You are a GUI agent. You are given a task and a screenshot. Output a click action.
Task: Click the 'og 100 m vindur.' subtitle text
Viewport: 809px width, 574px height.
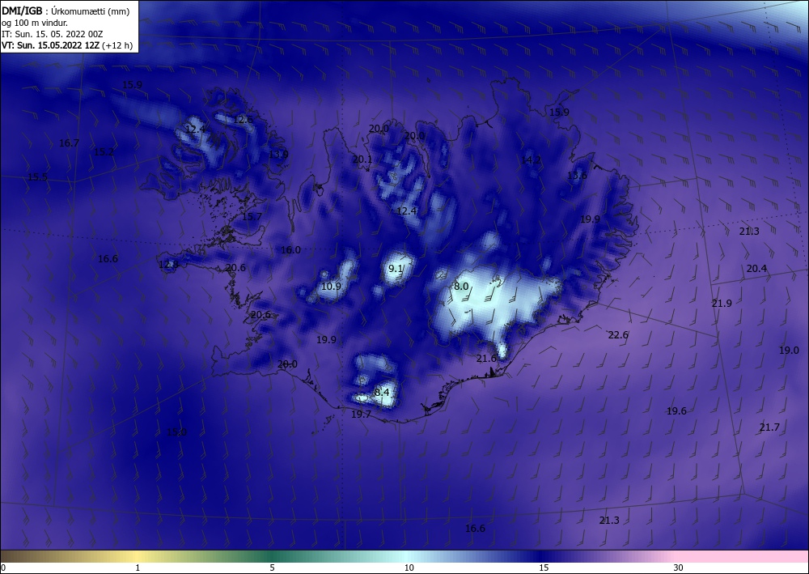click(x=35, y=23)
